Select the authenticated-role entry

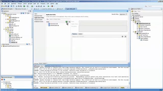pos(55,26)
